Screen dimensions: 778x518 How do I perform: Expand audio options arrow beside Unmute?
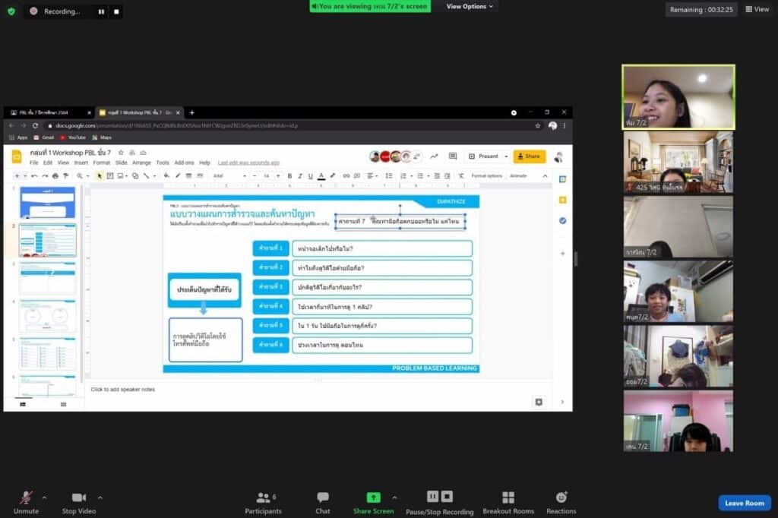pos(44,497)
